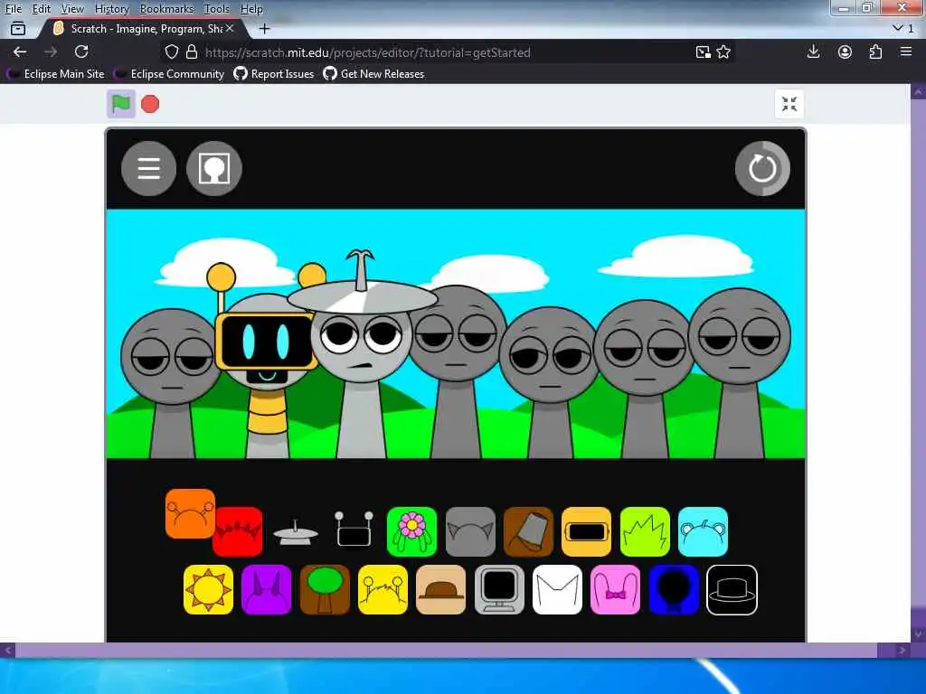Viewport: 926px width, 694px height.
Task: Select the cyan bear ears icon
Action: click(703, 531)
